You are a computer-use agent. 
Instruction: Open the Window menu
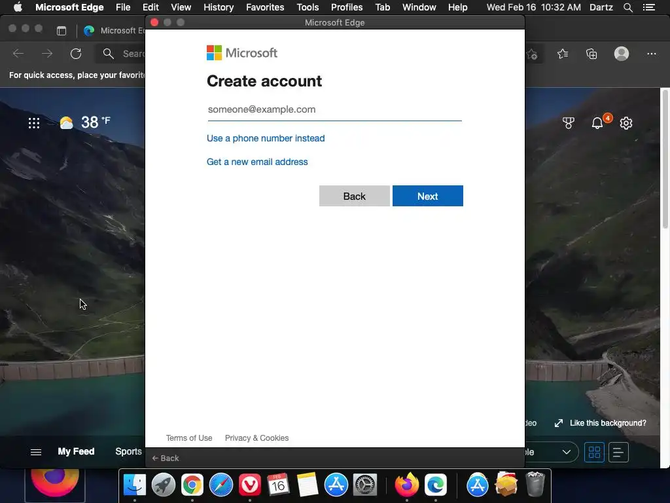[419, 7]
